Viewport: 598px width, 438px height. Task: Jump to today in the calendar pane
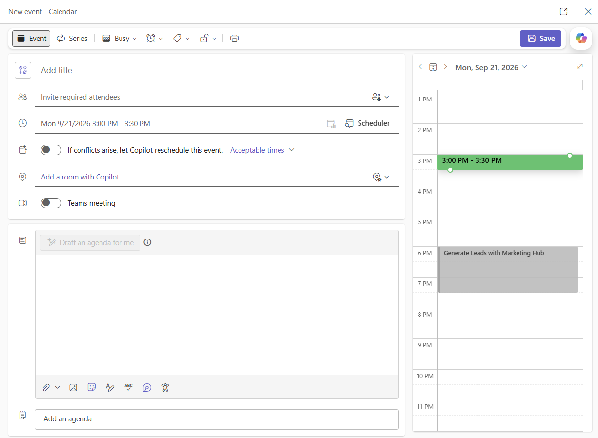tap(433, 67)
